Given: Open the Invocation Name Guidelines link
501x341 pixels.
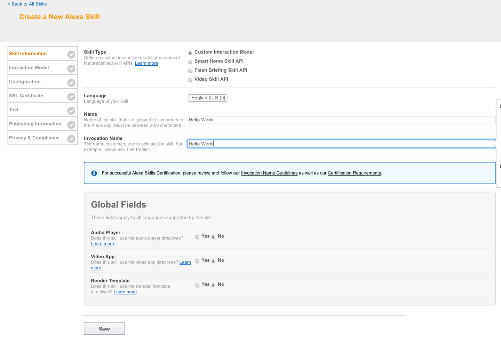Looking at the screenshot, I should [x=269, y=173].
